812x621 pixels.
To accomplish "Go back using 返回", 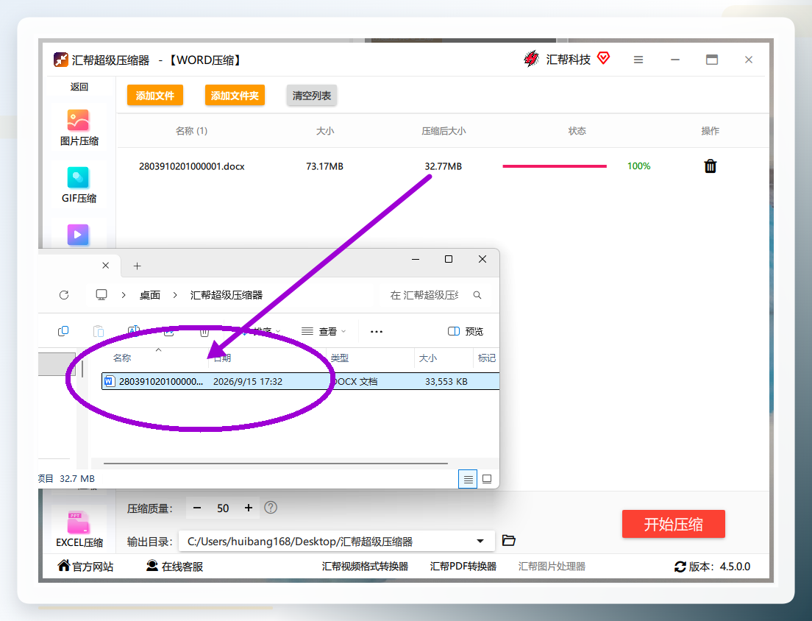I will tap(79, 87).
